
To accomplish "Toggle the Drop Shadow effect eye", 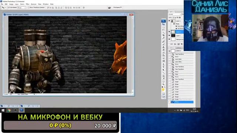I will point(176,26).
